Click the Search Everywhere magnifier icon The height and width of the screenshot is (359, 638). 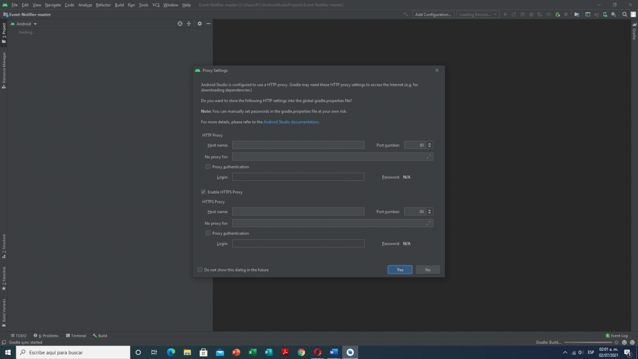pos(624,14)
